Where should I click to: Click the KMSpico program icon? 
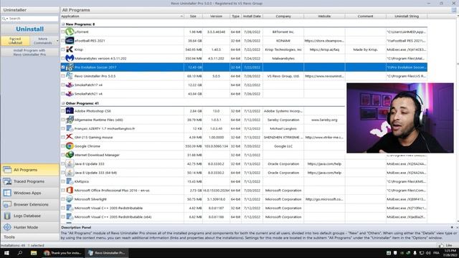click(70, 181)
